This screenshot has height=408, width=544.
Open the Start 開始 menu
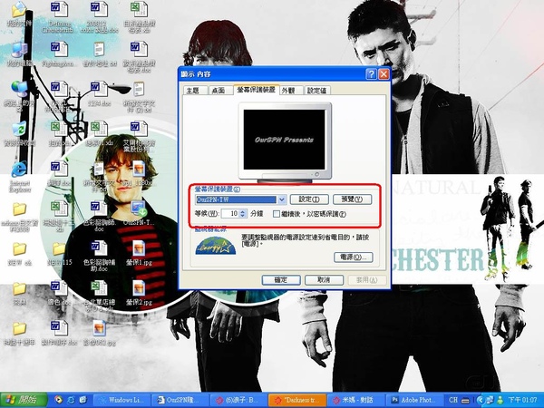pos(24,400)
